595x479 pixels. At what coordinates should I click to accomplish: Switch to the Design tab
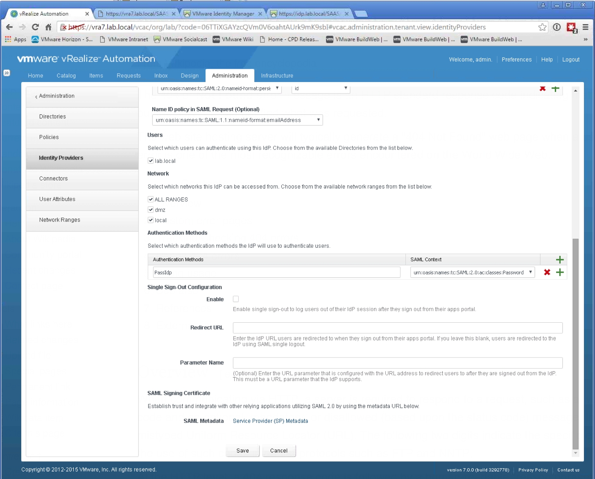tap(190, 76)
